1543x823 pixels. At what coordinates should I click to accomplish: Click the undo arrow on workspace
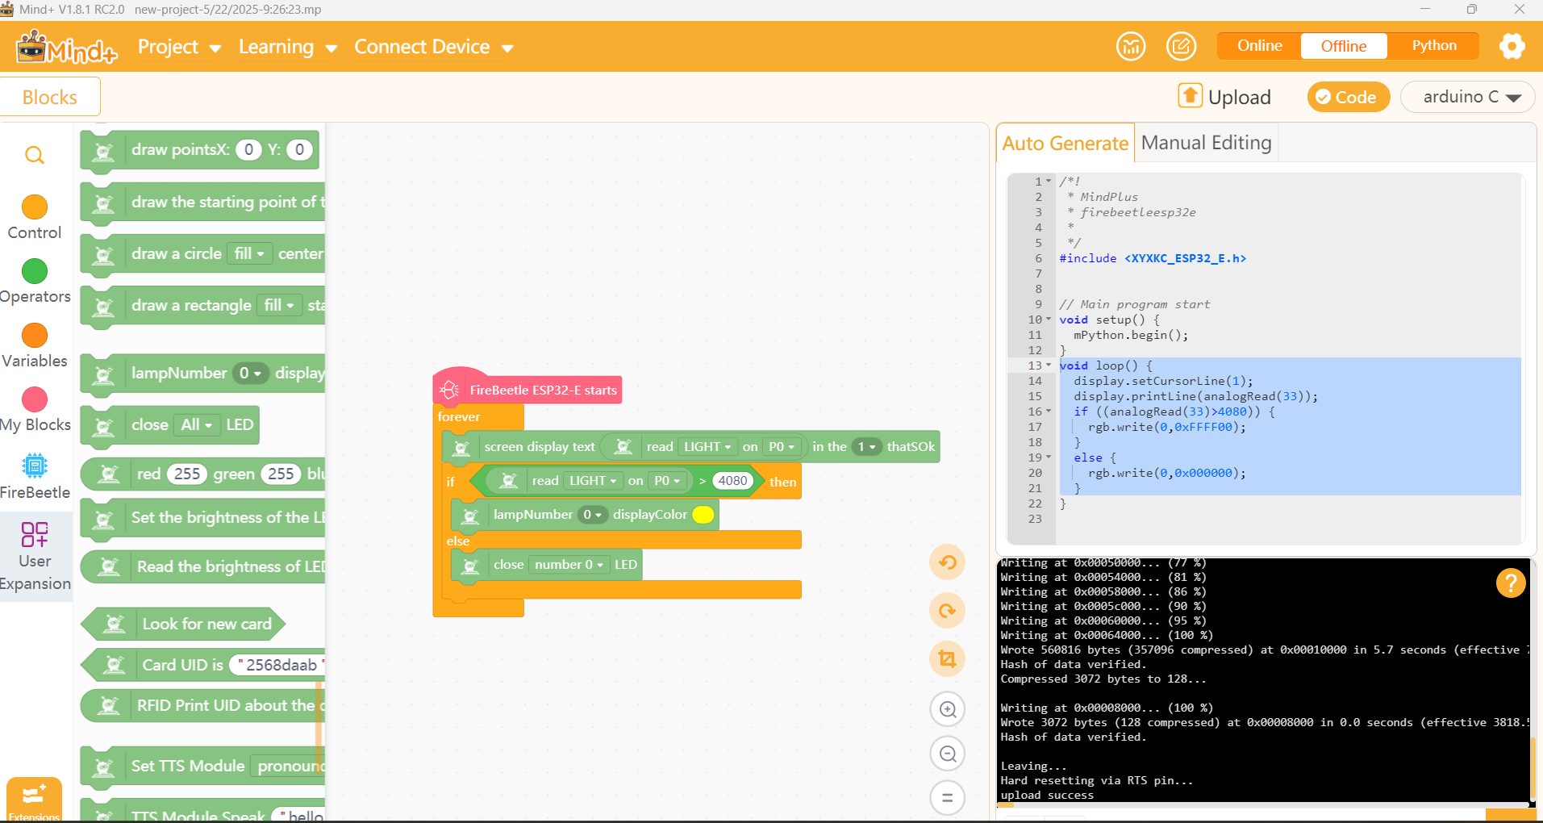[x=948, y=562]
